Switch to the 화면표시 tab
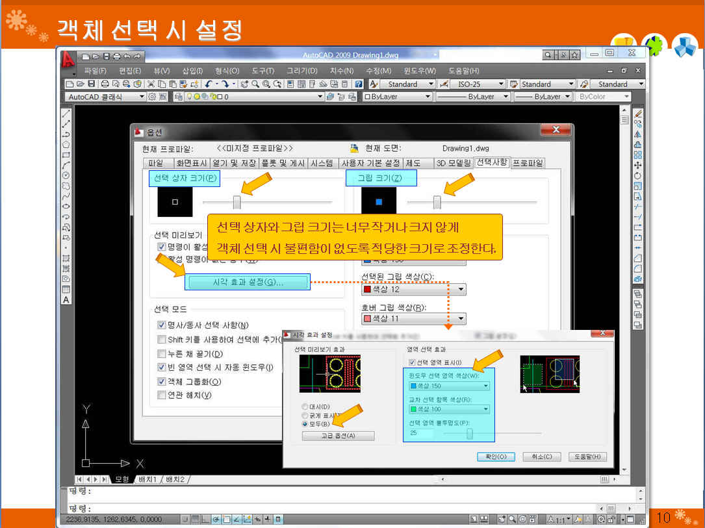The width and height of the screenshot is (705, 528). pyautogui.click(x=187, y=164)
